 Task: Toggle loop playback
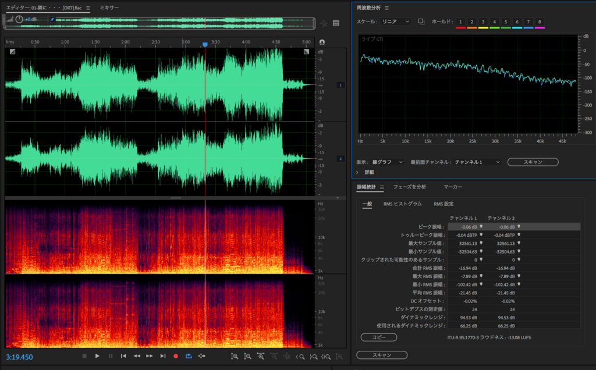189,356
